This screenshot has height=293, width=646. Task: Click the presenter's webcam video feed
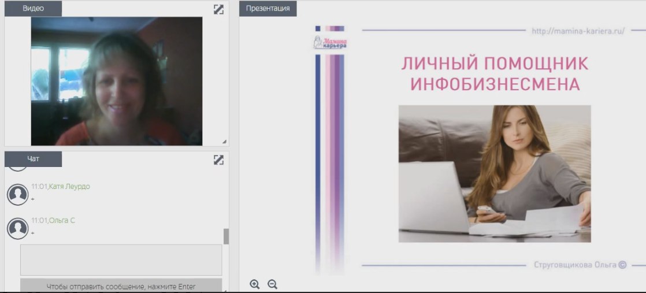[117, 81]
